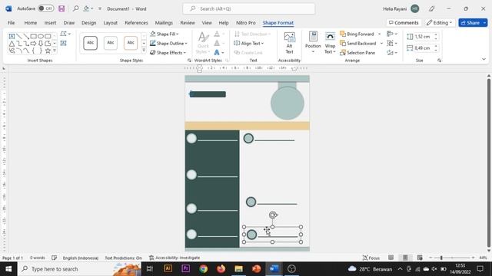Open the Wrap Text menu
This screenshot has width=492, height=276.
(330, 43)
